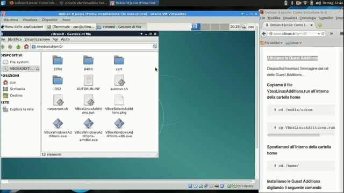Open VirtualBox Aiuto menu
This screenshot has width=344, height=193.
point(66,20)
